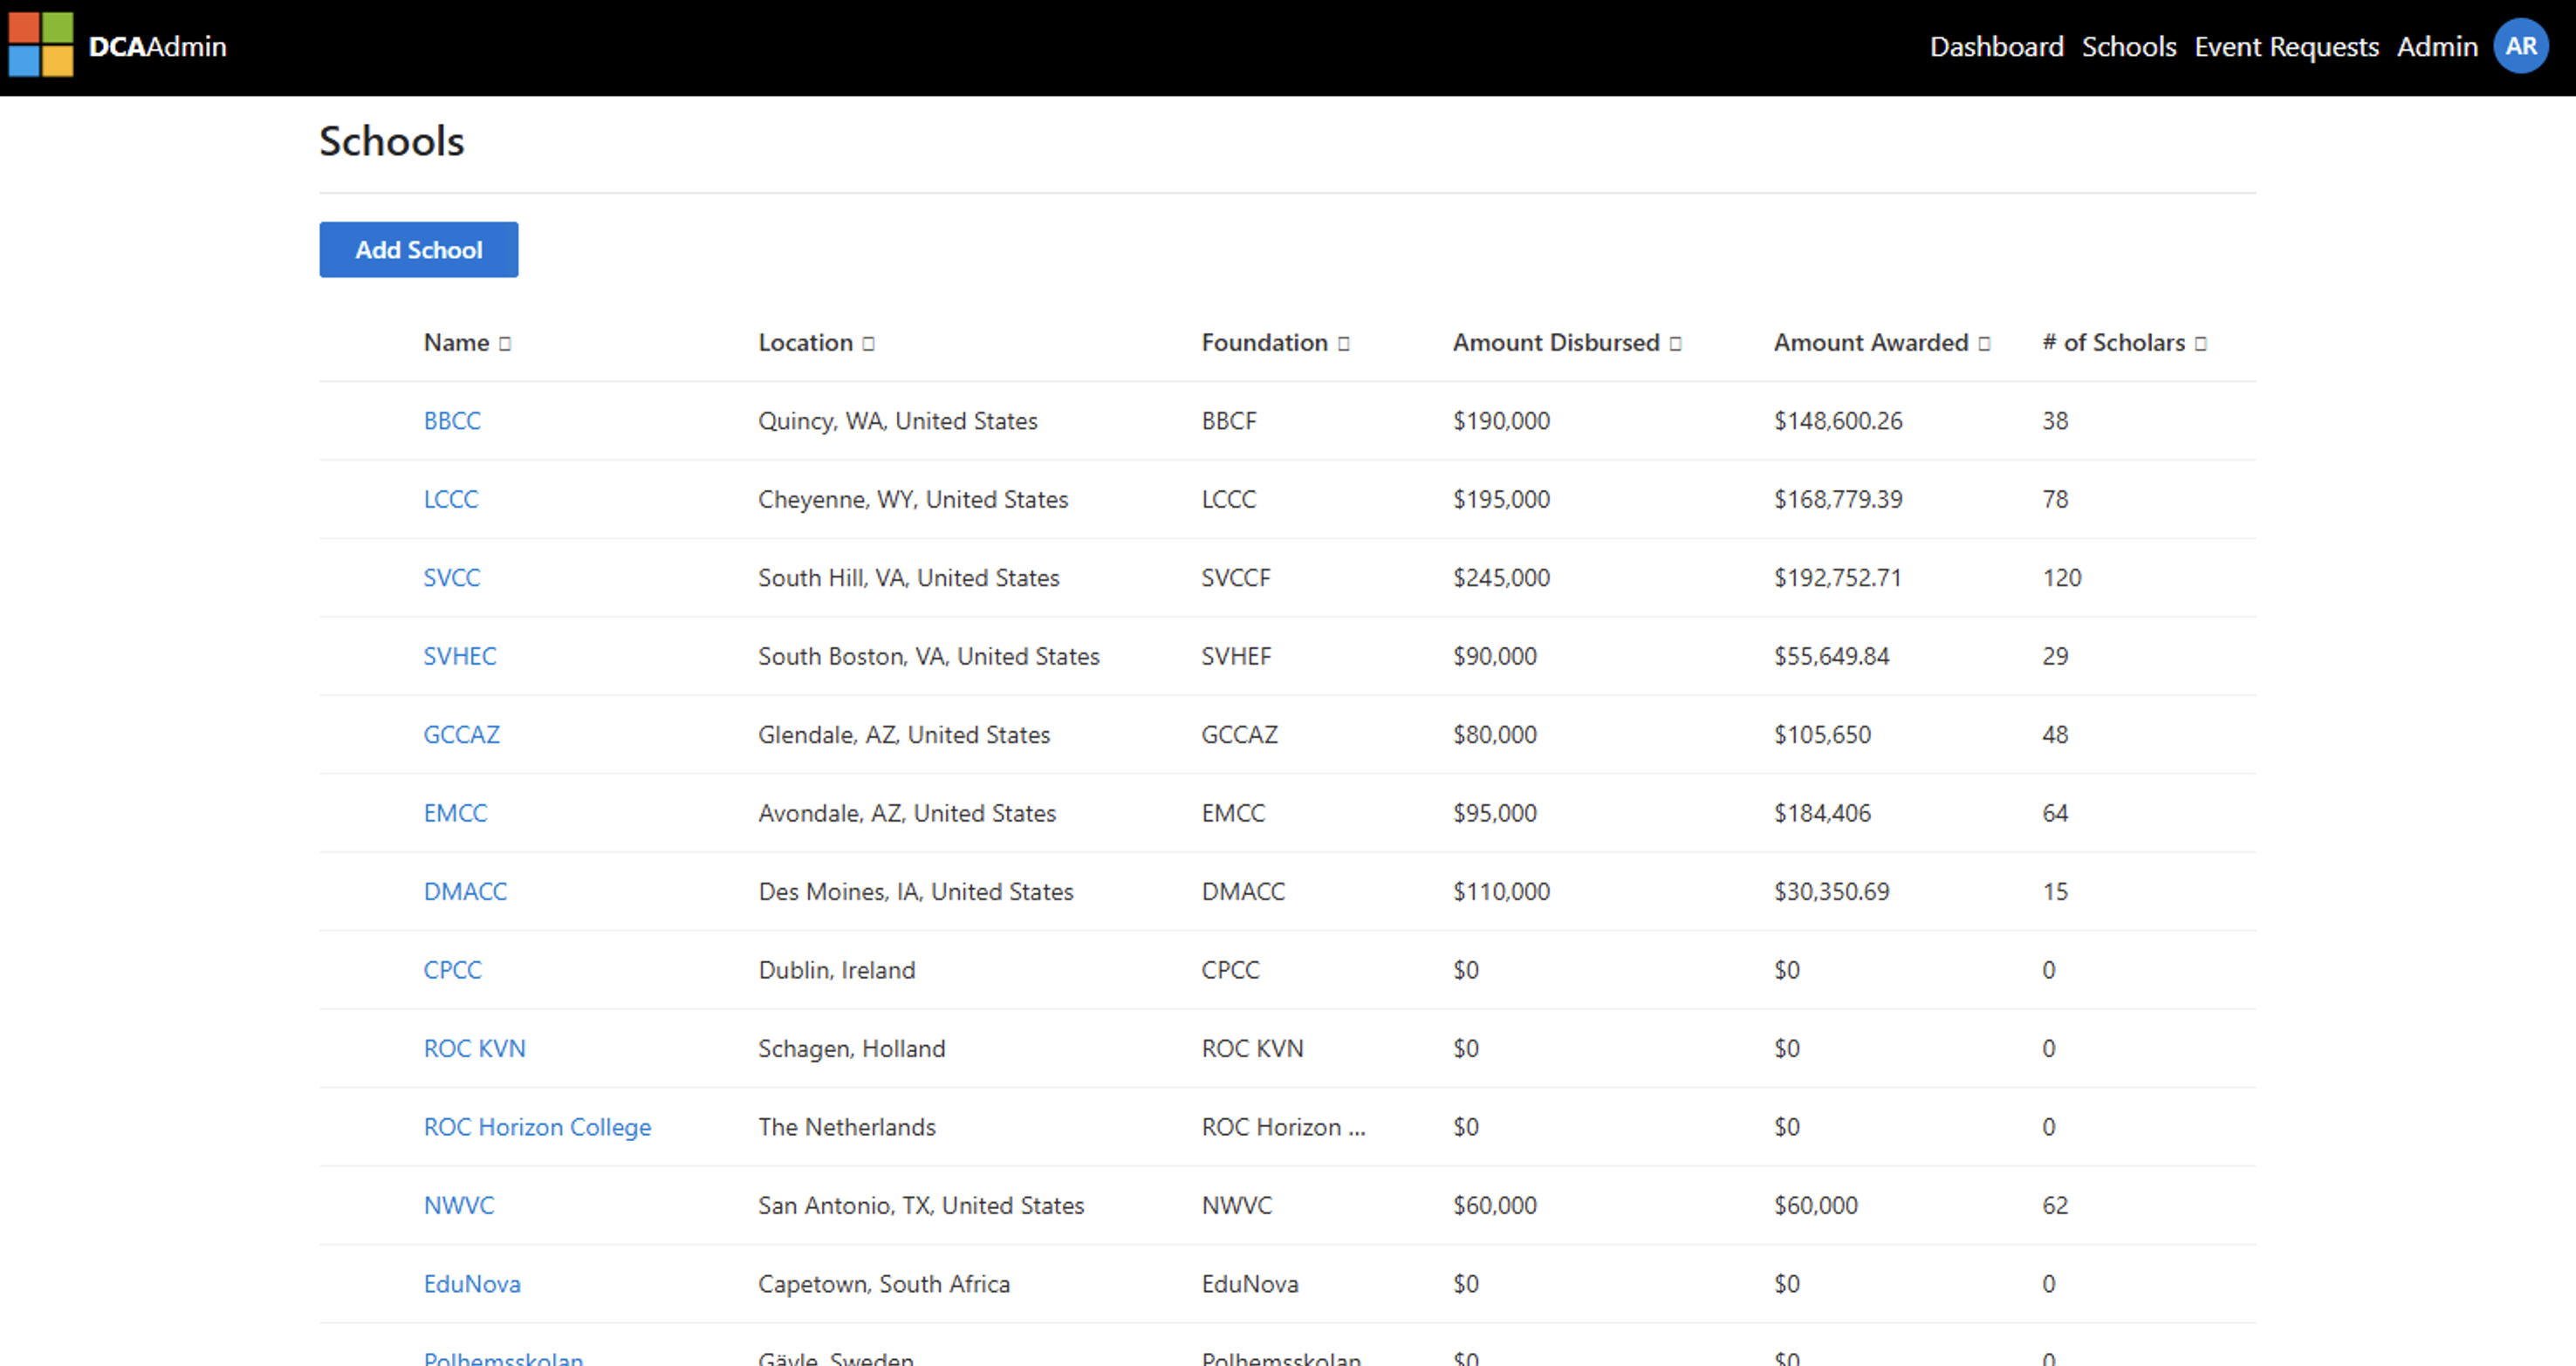The width and height of the screenshot is (2576, 1366).
Task: Click the SVHEC link
Action: tap(460, 655)
